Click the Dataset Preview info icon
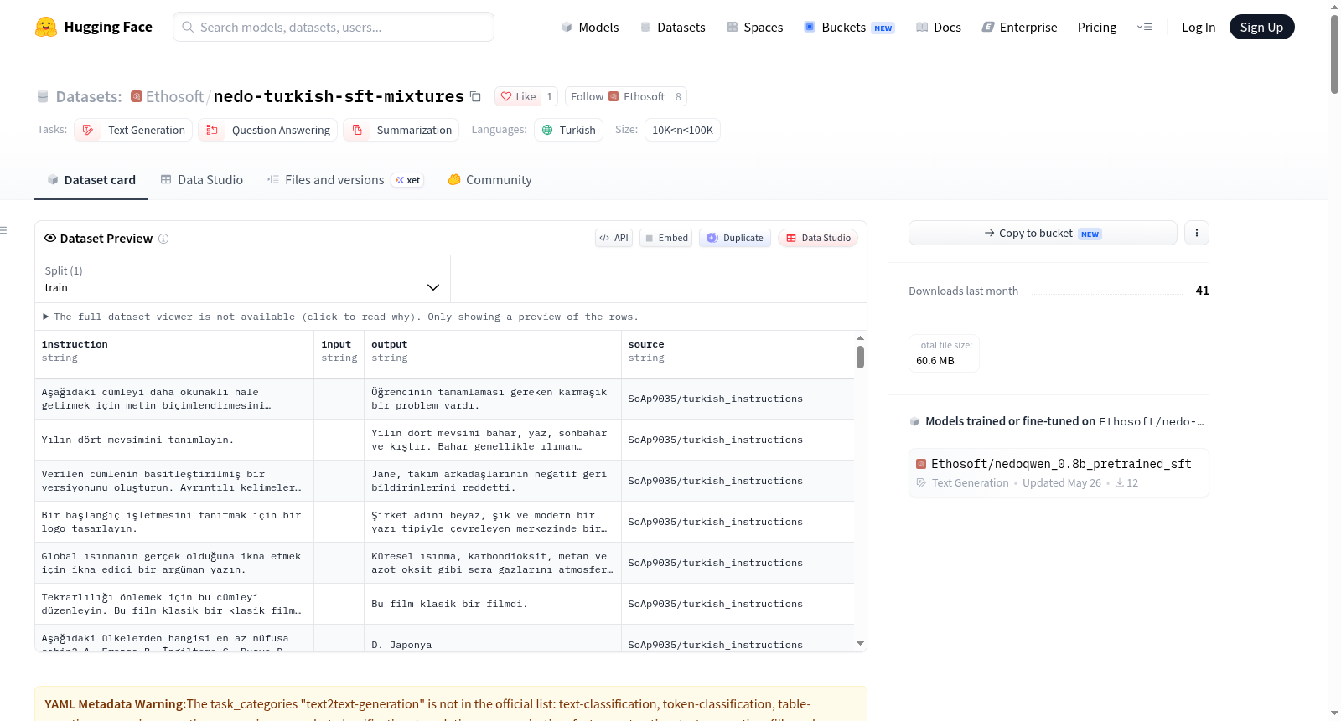Screen dimensions: 1341x721 pos(163,239)
